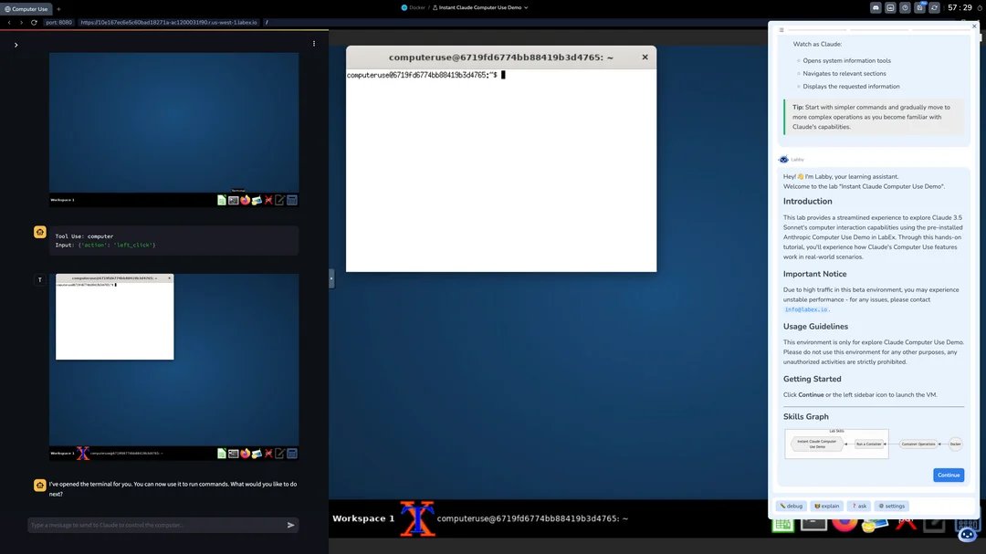Click the message input for Claude
986x554 pixels.
click(x=156, y=525)
